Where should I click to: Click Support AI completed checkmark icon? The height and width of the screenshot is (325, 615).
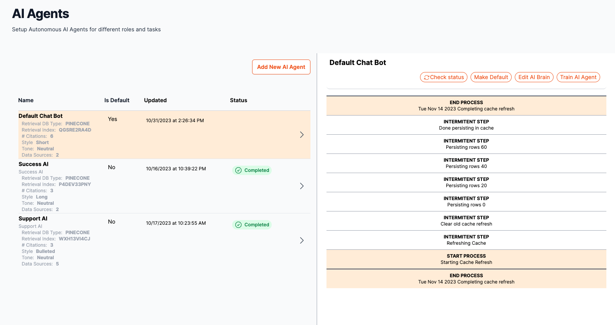coord(238,225)
